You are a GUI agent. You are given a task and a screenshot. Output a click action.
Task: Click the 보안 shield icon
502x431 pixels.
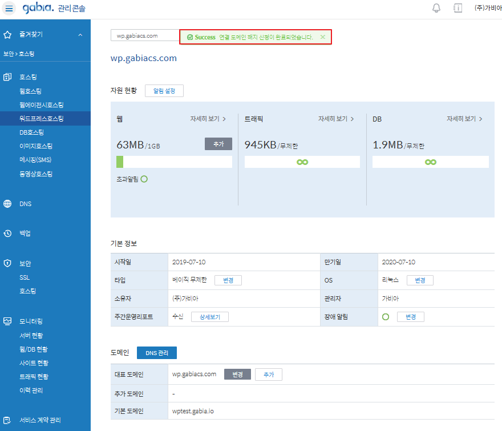7,263
